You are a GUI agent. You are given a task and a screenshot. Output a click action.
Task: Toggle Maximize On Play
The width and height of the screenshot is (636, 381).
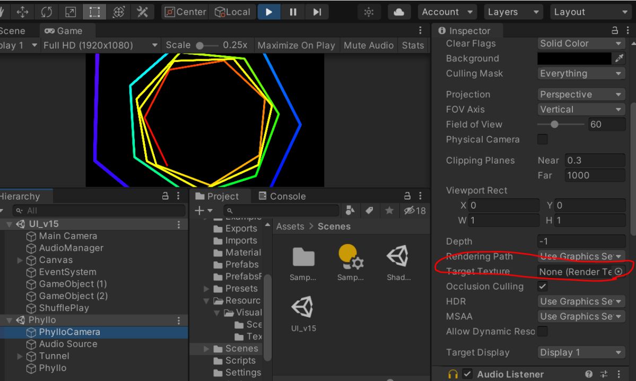296,46
